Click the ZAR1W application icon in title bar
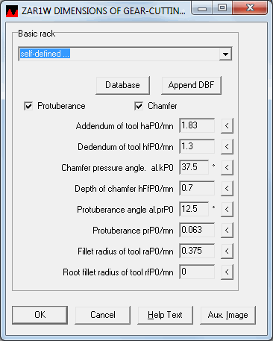273x341 pixels. pyautogui.click(x=12, y=11)
